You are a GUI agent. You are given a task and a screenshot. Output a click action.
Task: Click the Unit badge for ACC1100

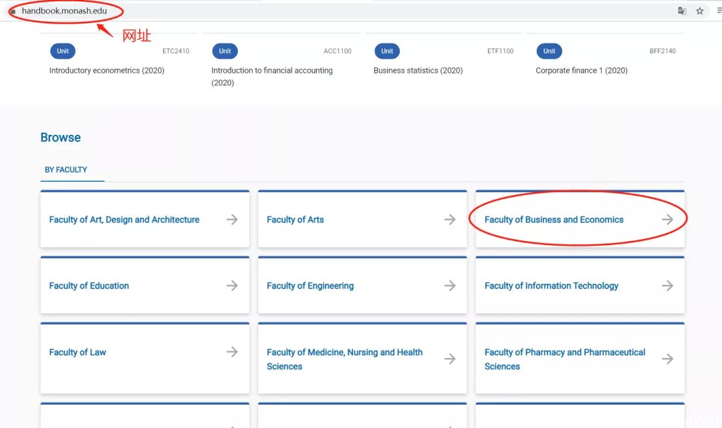225,51
